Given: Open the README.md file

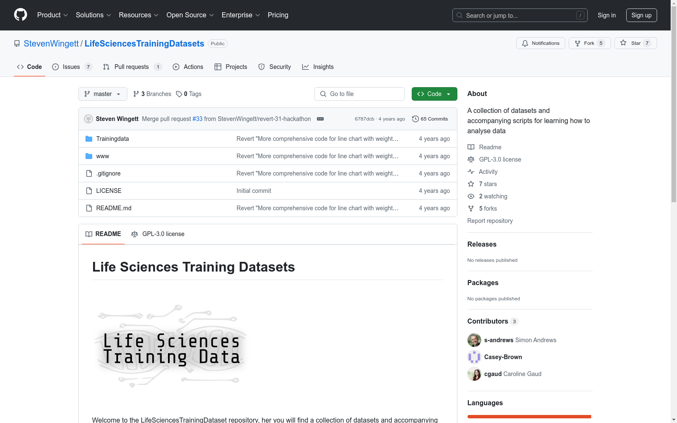Looking at the screenshot, I should pos(114,208).
